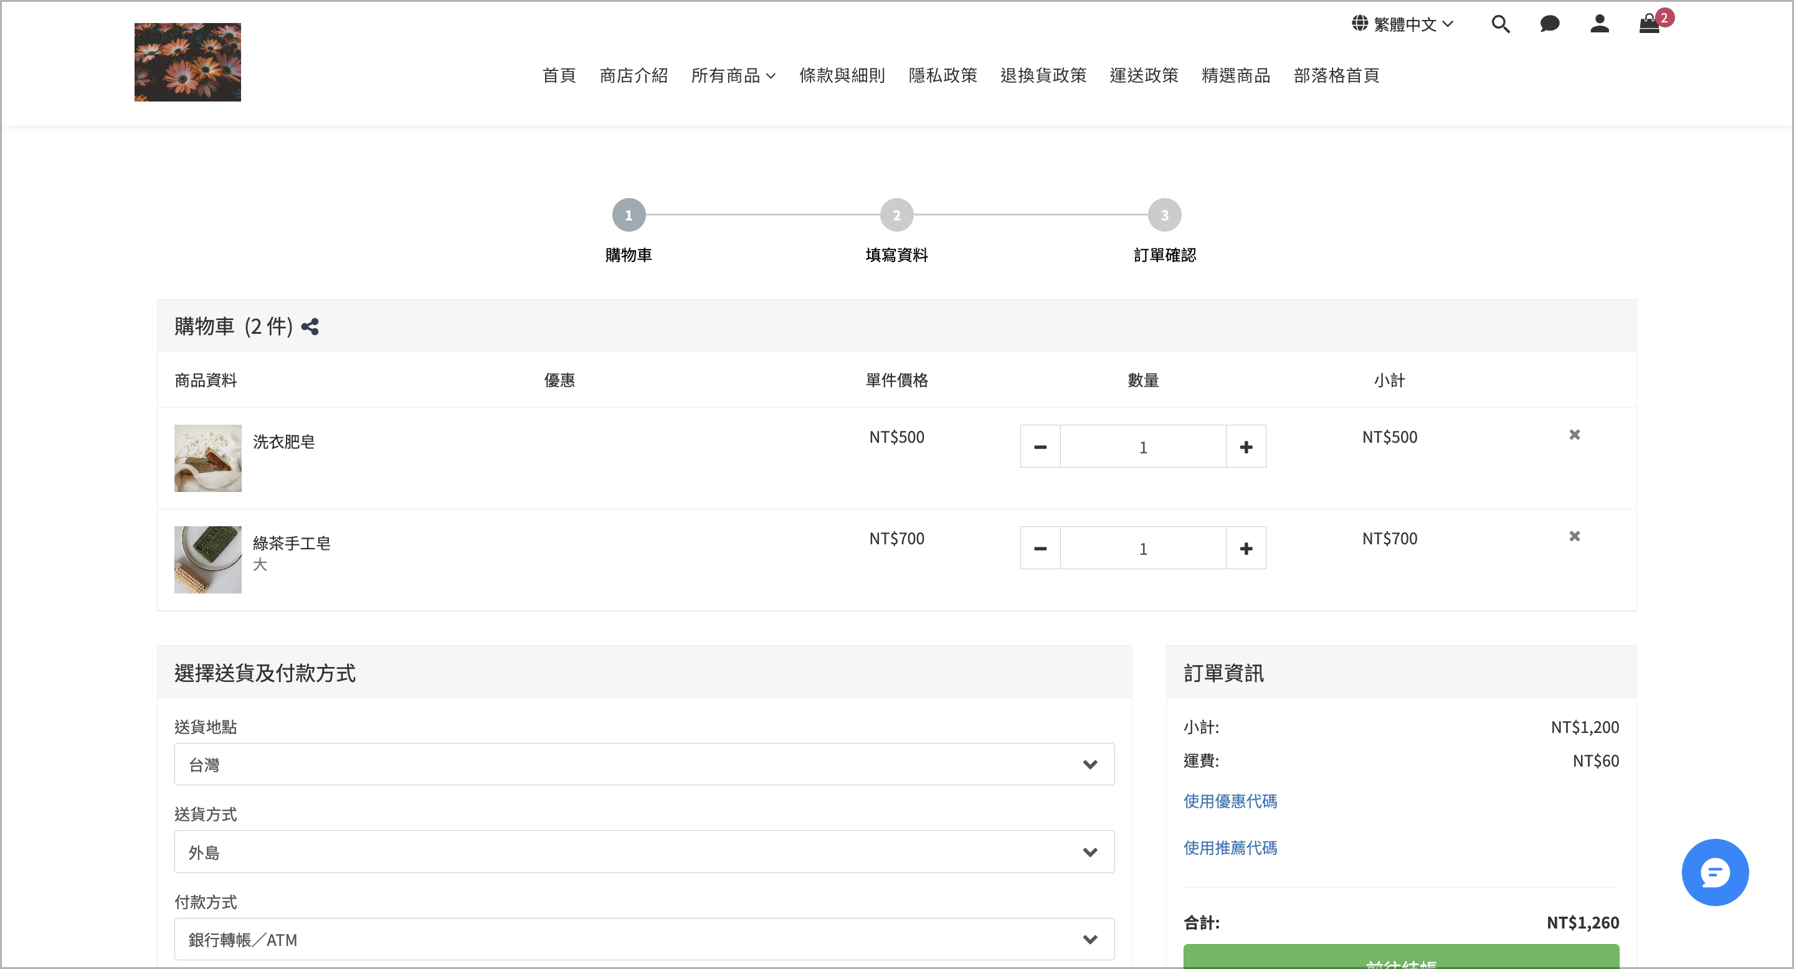Open the shopping bag cart icon
The image size is (1794, 969).
click(1649, 24)
